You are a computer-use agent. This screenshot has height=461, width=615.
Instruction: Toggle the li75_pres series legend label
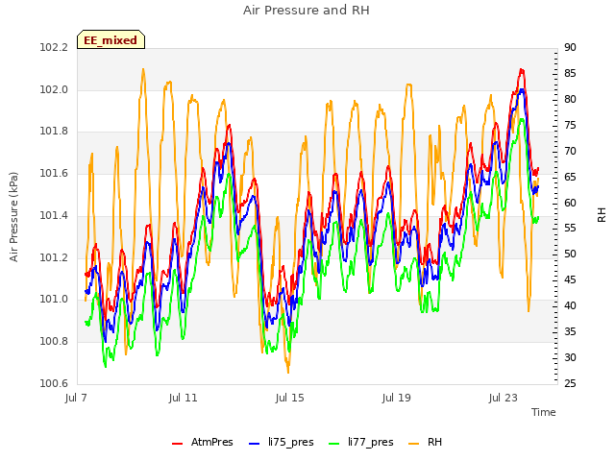pos(291,442)
